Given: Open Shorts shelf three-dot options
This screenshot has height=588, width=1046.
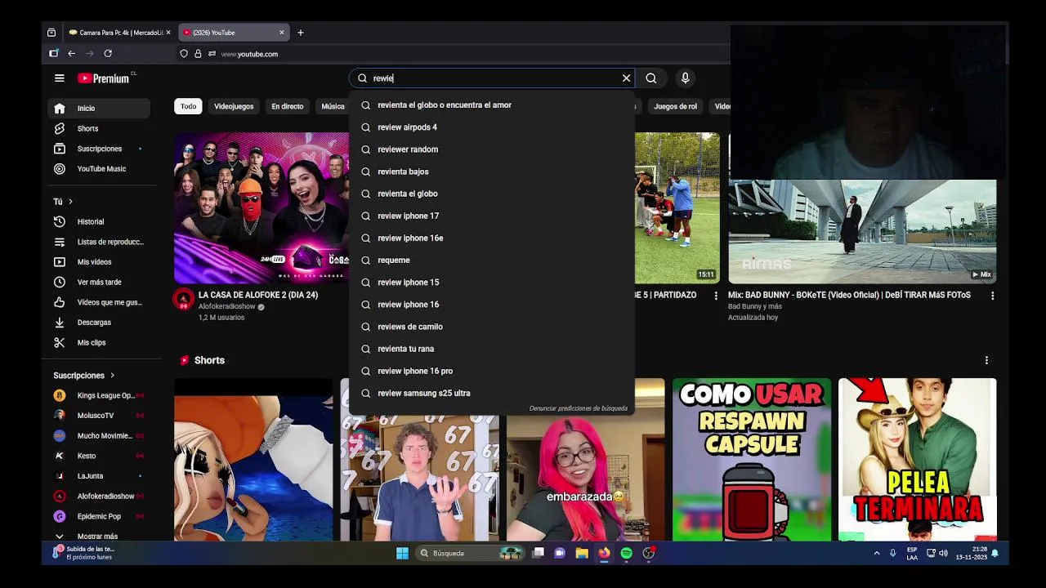Looking at the screenshot, I should (986, 360).
